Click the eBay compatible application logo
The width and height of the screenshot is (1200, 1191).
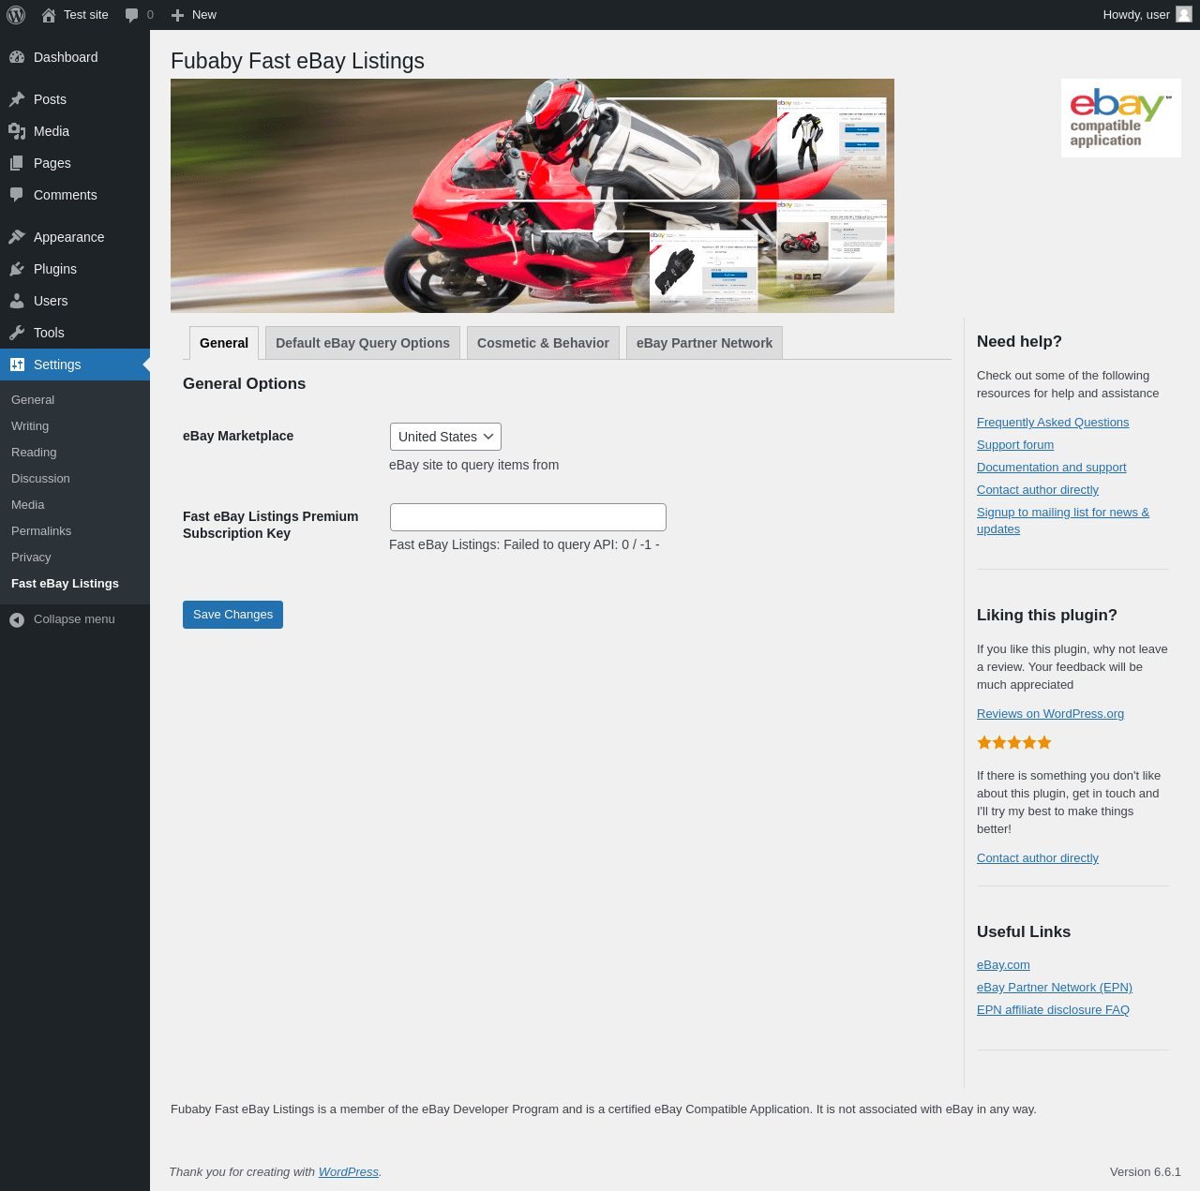tap(1121, 118)
